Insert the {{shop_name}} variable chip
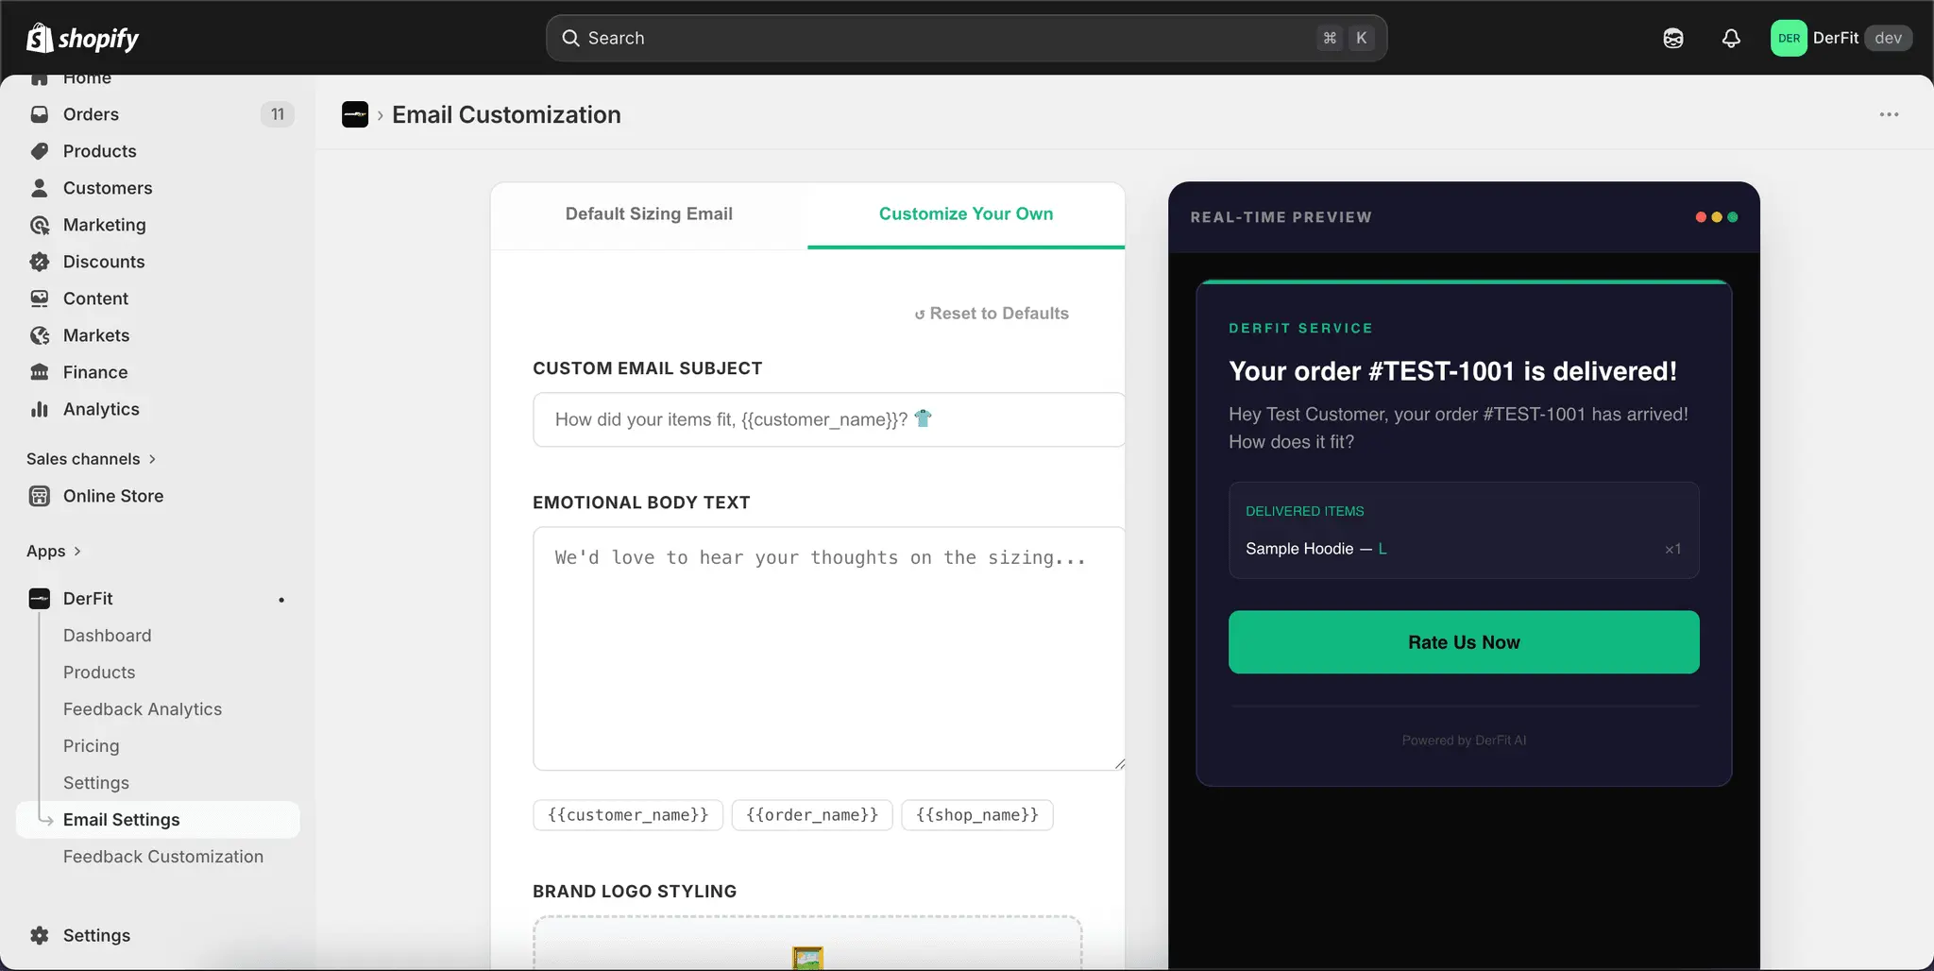Viewport: 1934px width, 971px height. coord(977,815)
